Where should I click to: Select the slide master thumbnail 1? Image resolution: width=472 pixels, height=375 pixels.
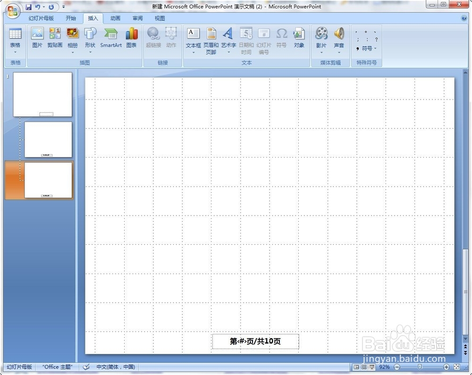click(42, 94)
